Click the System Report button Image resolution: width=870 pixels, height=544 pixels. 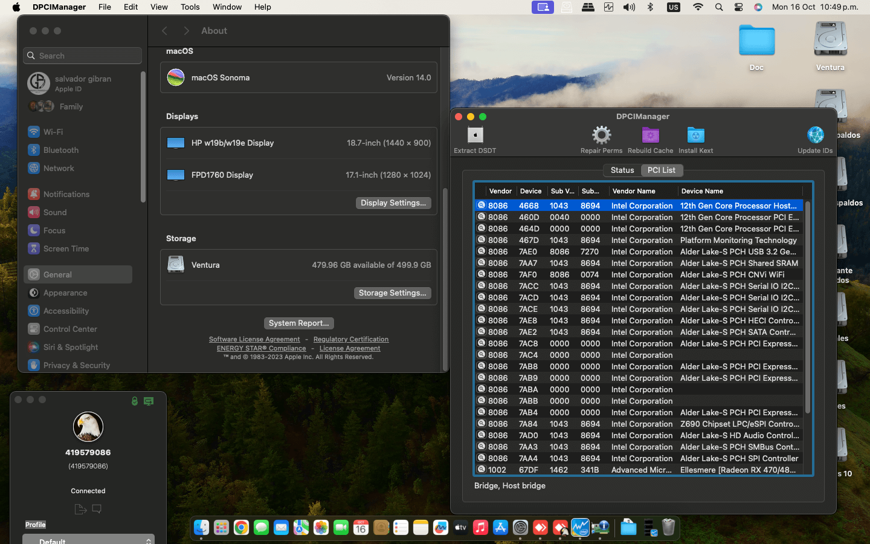click(x=298, y=323)
